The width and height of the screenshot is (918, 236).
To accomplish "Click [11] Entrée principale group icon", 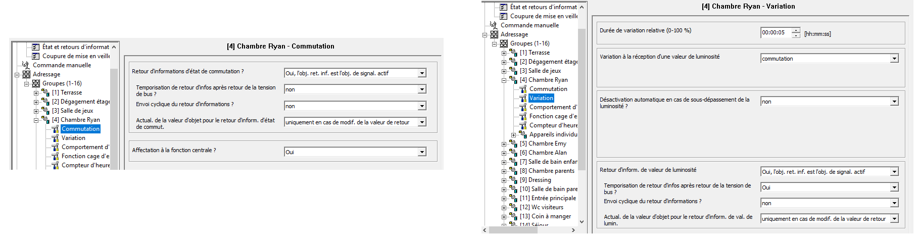I will 513,198.
